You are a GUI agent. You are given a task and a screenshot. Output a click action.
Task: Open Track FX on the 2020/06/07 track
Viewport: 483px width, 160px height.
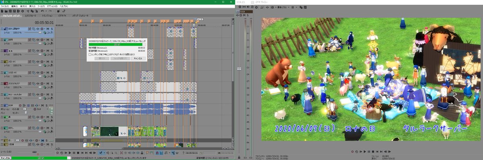pos(38,83)
